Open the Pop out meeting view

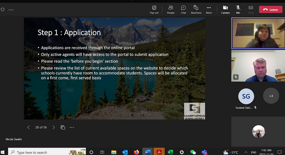click(x=154, y=10)
